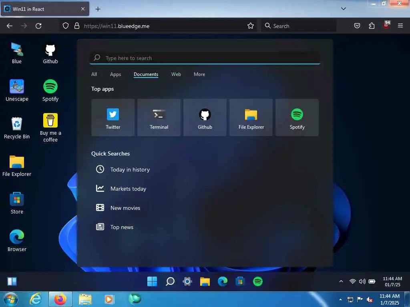
Task: Open Firefox extensions puzzle icon
Action: 372,26
